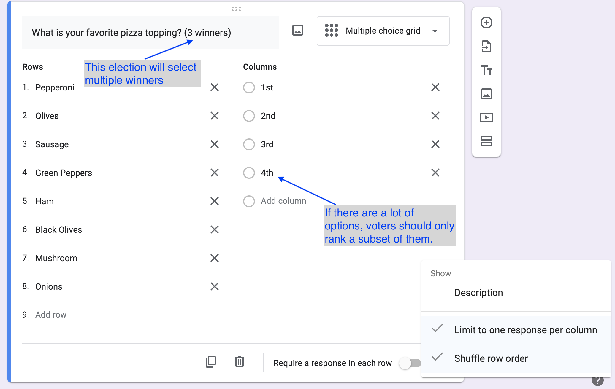Click the 4th column radio button
This screenshot has width=615, height=389.
click(x=249, y=173)
